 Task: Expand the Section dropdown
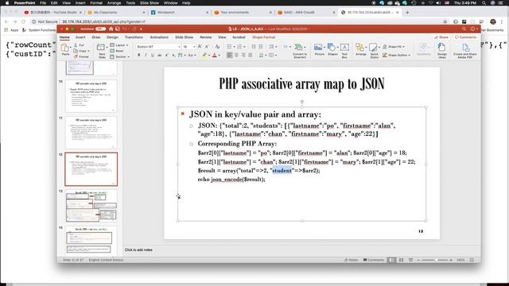[x=119, y=56]
